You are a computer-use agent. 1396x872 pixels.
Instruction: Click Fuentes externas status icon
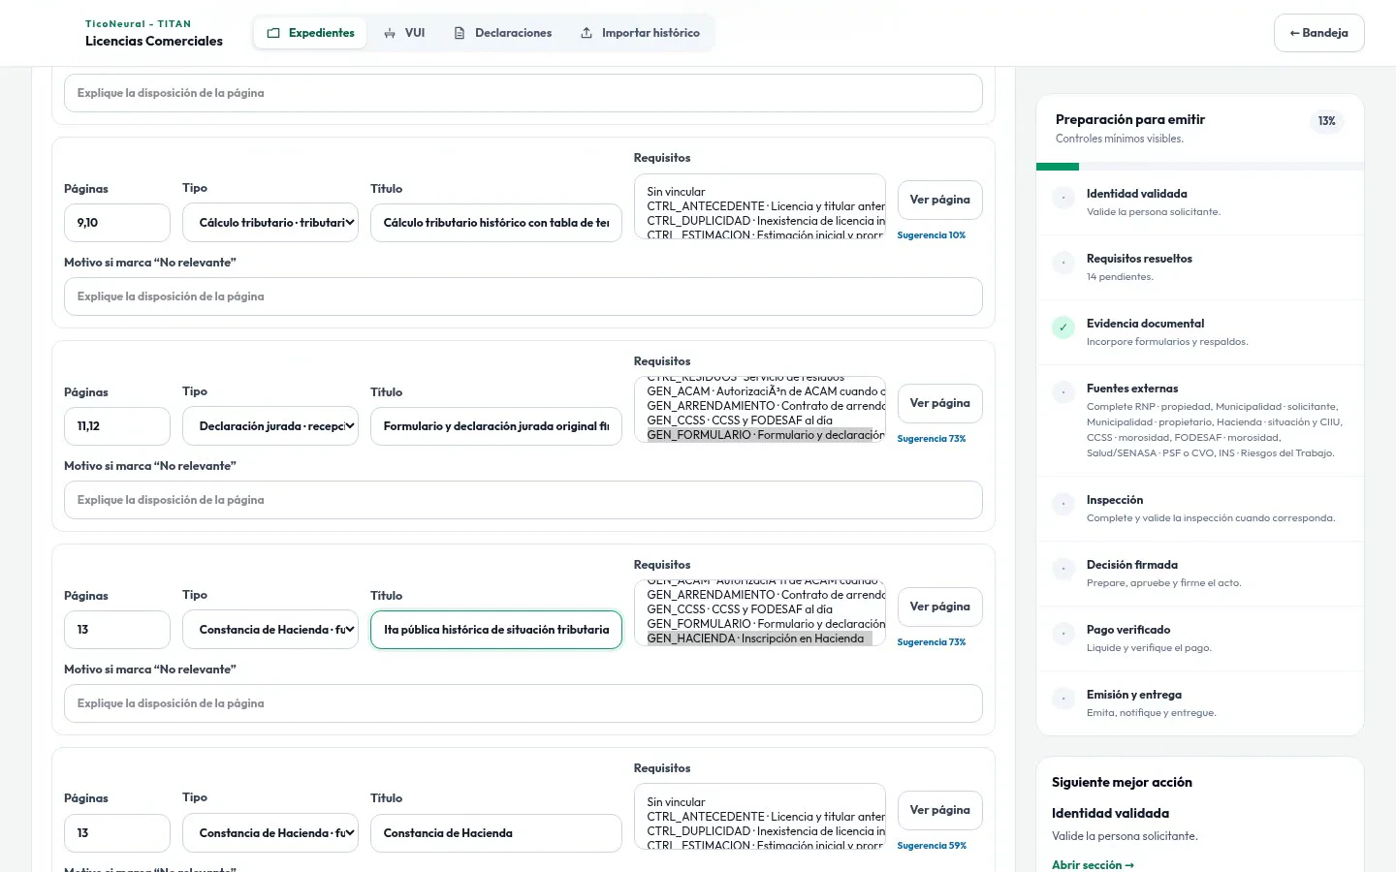(1063, 392)
